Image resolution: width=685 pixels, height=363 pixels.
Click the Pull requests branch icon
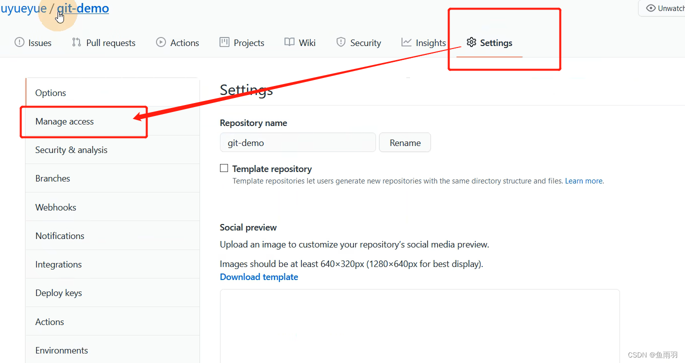76,42
